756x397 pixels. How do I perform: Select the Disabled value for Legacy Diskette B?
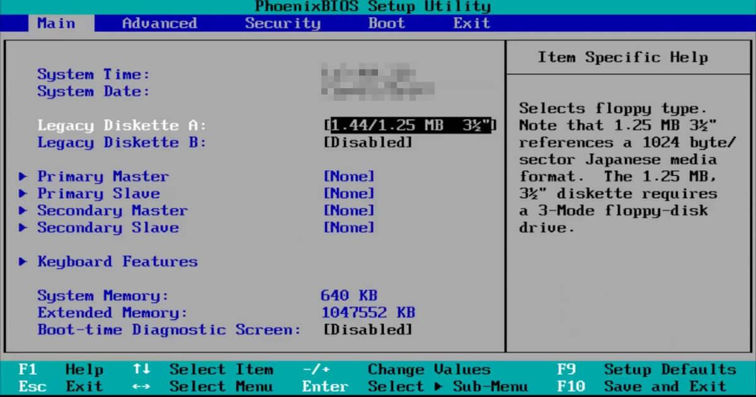coord(370,142)
